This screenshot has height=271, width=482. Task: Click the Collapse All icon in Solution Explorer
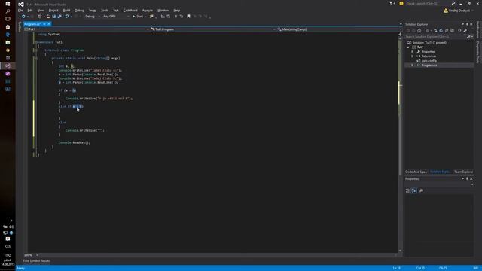pos(447,30)
